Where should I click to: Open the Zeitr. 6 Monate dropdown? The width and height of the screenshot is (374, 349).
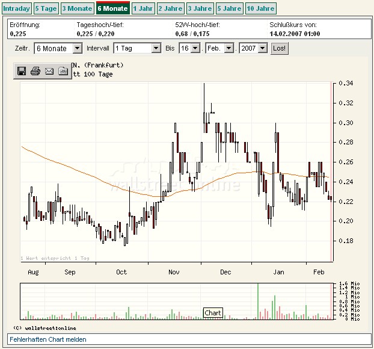58,49
